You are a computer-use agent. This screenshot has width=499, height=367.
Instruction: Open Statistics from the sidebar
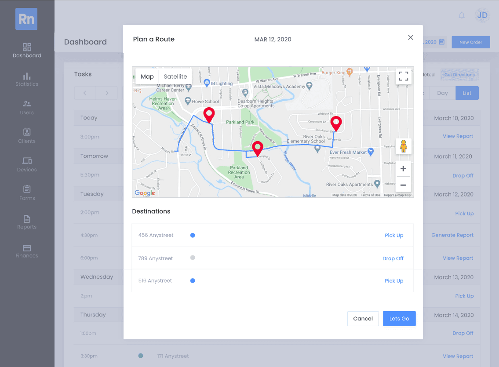click(x=27, y=79)
